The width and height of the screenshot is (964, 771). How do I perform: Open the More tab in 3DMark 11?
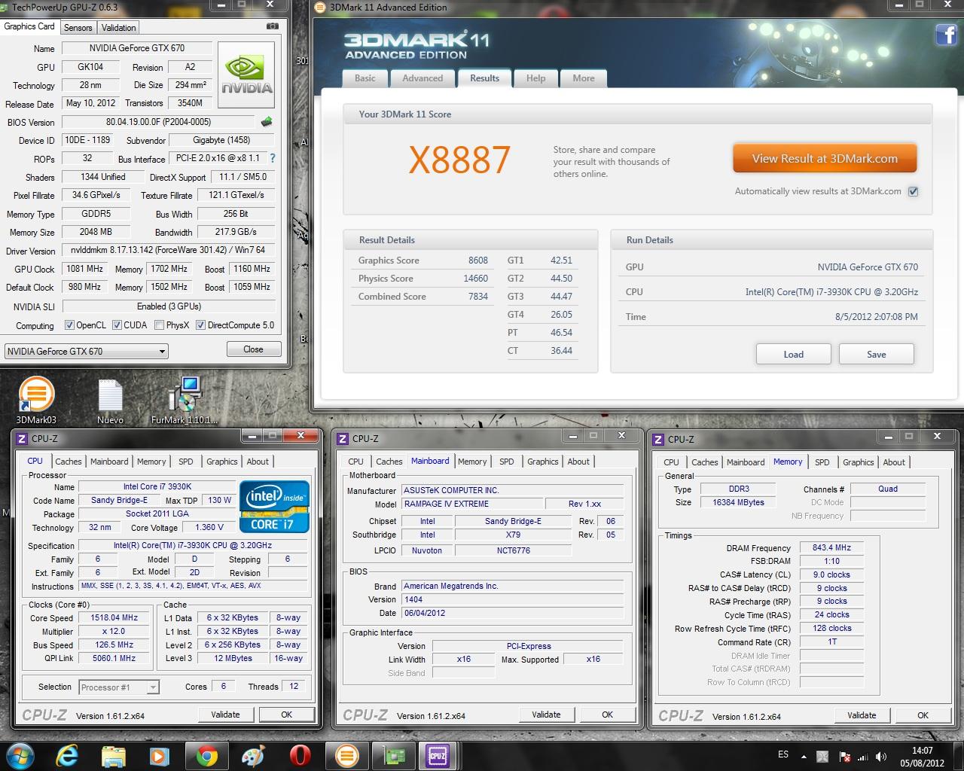click(584, 78)
